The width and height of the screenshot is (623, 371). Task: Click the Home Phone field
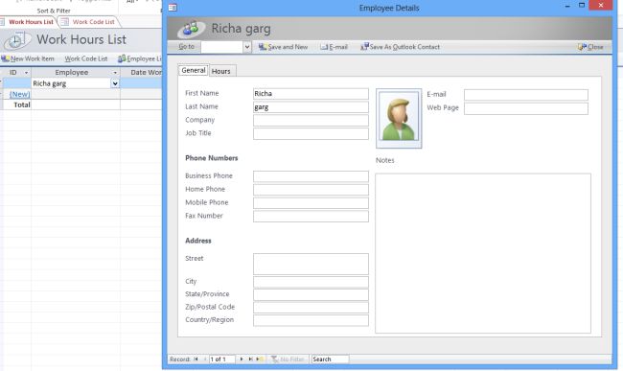[x=311, y=190]
